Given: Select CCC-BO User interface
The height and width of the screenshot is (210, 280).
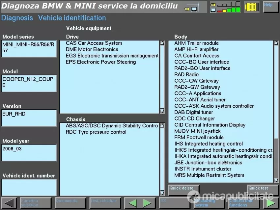Looking at the screenshot, I should tap(202, 62).
